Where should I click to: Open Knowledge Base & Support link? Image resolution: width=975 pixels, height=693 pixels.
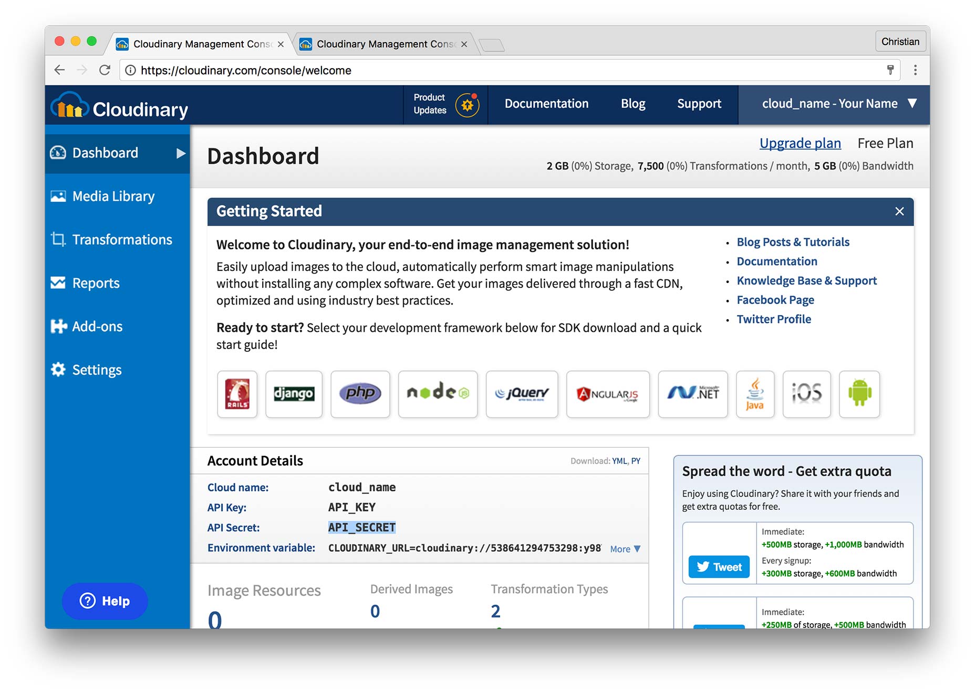tap(806, 281)
